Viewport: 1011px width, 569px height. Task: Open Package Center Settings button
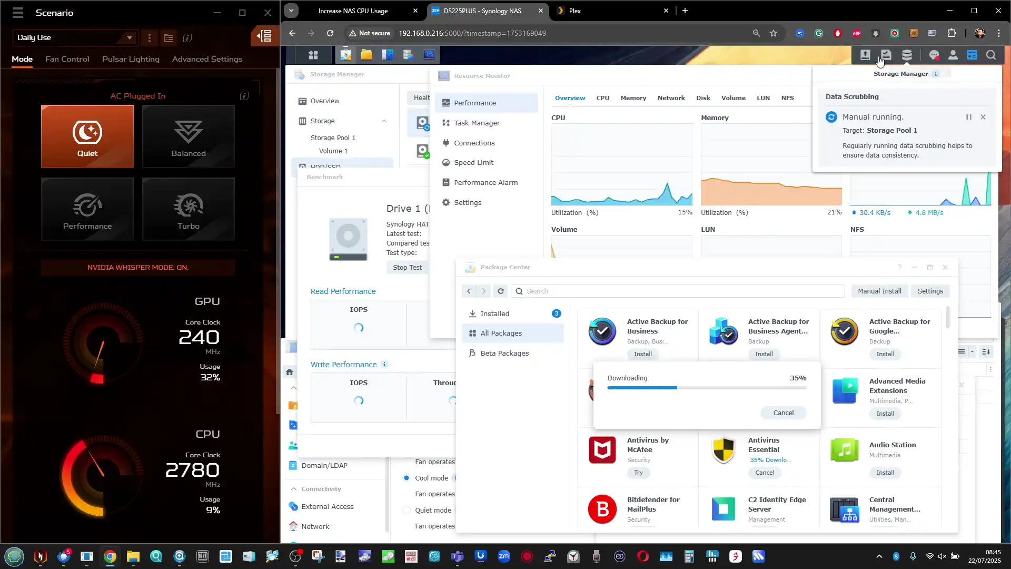tap(930, 291)
